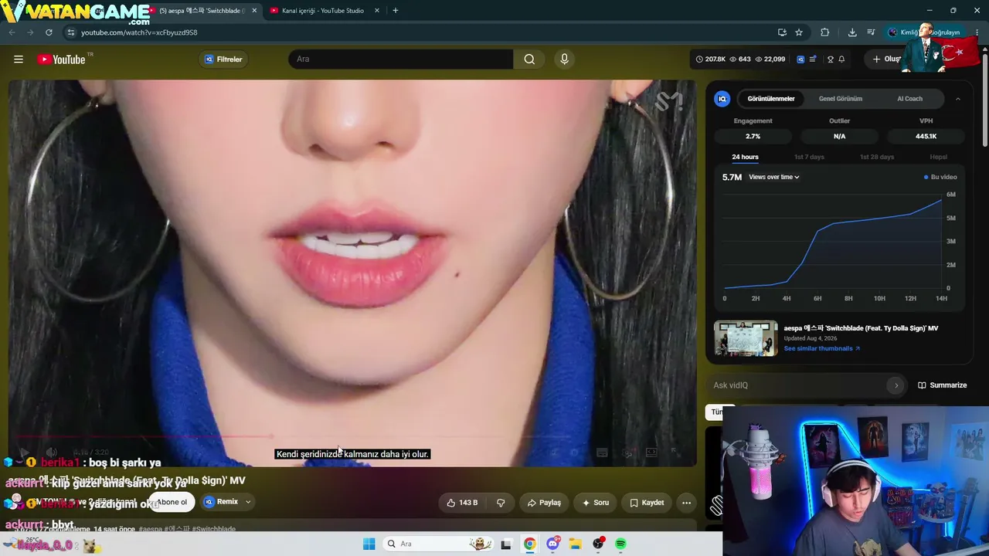Open the AI Coach tab
Screen dimensions: 989x556
tap(909, 99)
